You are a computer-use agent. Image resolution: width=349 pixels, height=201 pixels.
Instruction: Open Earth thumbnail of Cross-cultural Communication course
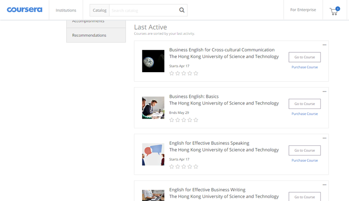153,61
